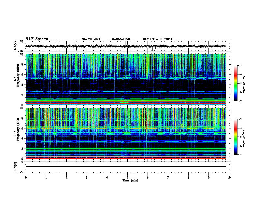Click the time axis tick label "3"
258x199 pixels.
[x=87, y=178]
